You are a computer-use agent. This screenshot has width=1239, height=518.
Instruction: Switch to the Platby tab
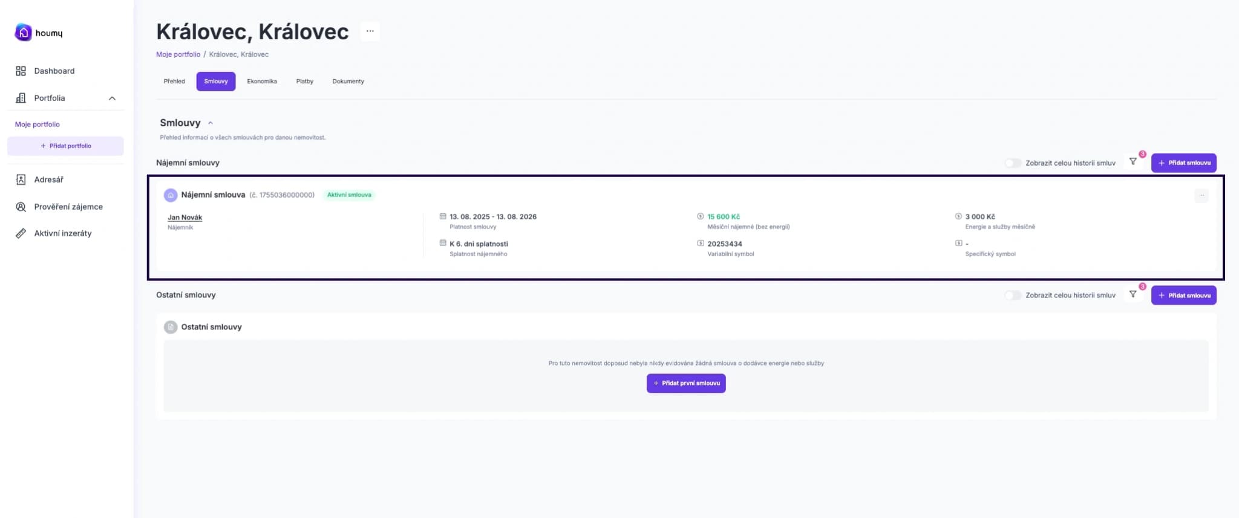coord(304,82)
